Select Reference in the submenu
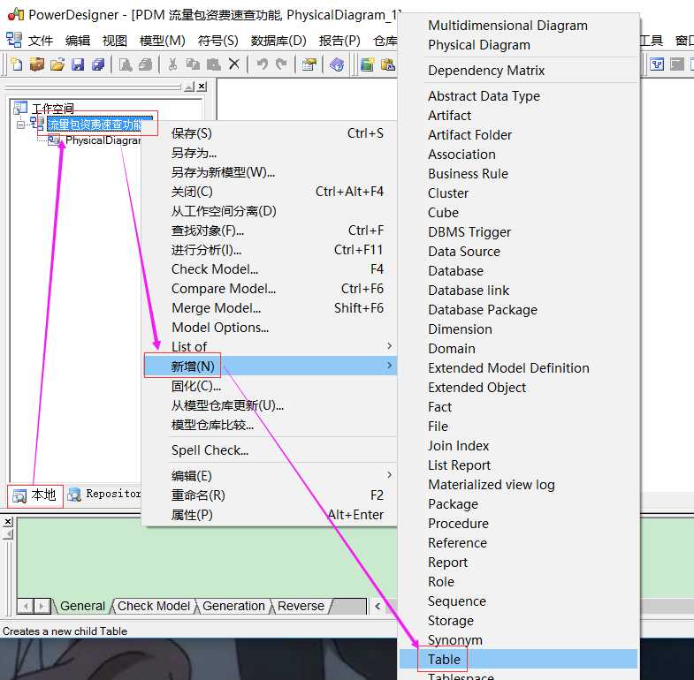The image size is (694, 680). coord(518,542)
